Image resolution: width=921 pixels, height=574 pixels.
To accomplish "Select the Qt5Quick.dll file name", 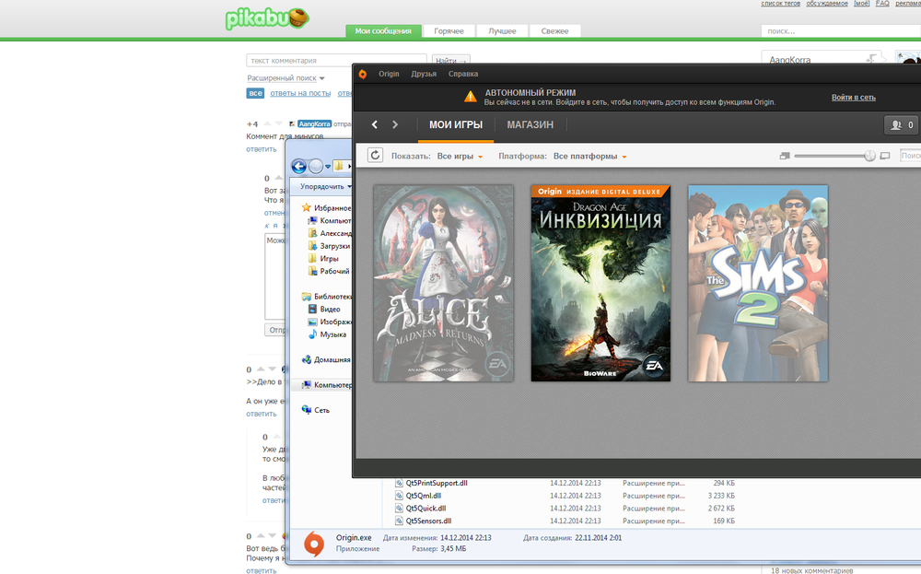I will pos(426,509).
